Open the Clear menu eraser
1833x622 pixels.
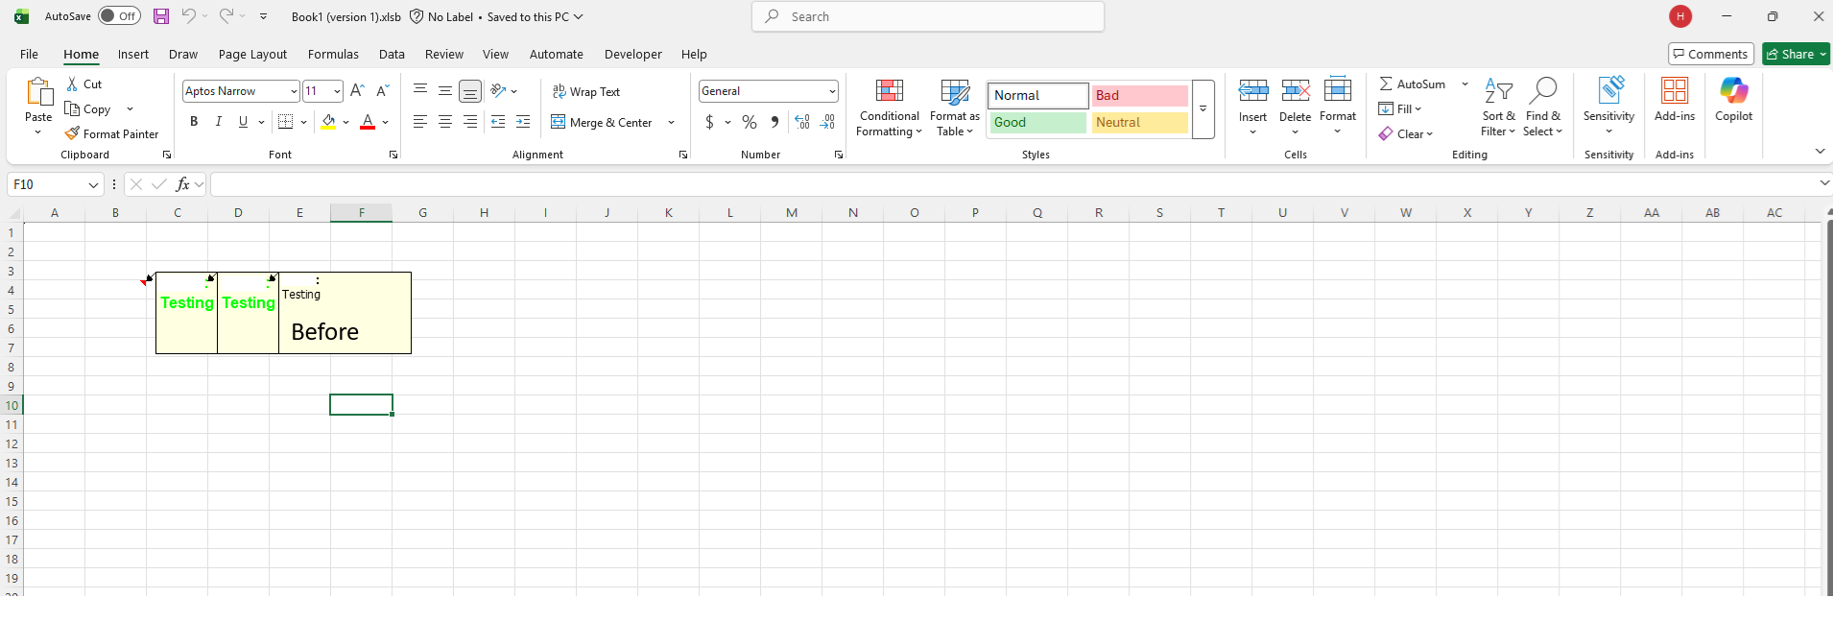click(x=1405, y=134)
